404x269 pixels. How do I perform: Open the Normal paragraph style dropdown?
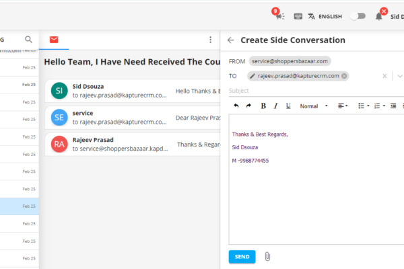(314, 106)
